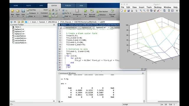Viewport: 189px width, 106px height.
Task: Open the laplace1.m editor tab
Action: pos(86,27)
